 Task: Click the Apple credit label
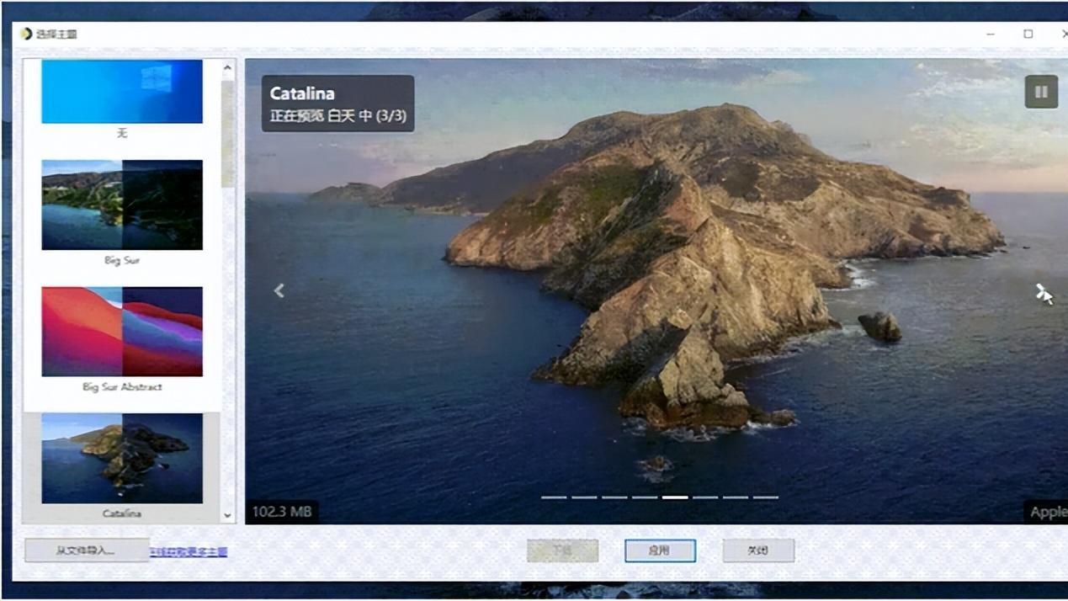click(x=1047, y=512)
